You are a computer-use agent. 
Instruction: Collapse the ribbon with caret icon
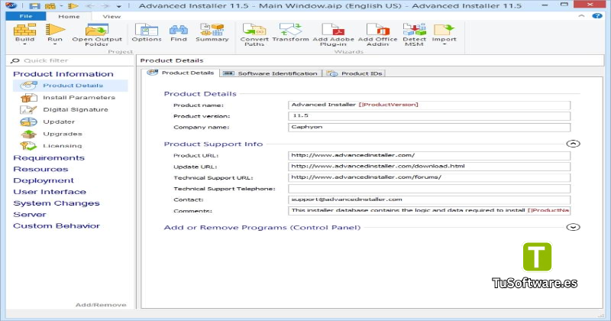pos(581,16)
